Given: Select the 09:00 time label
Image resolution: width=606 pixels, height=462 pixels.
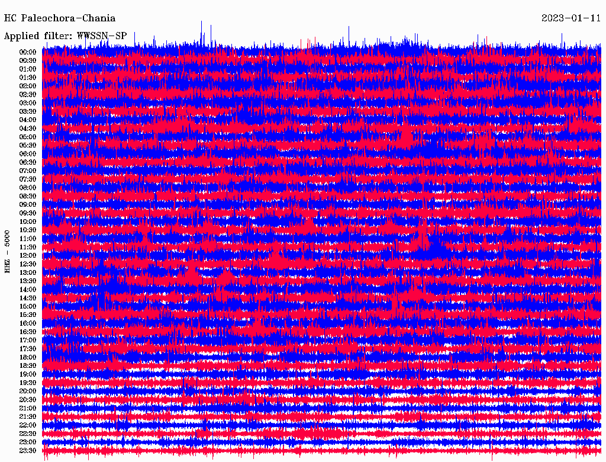Looking at the screenshot, I should (28, 205).
